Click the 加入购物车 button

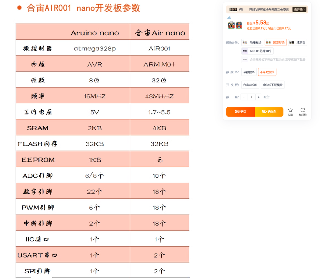269,112
